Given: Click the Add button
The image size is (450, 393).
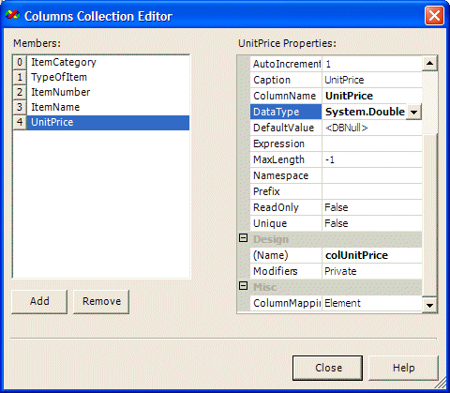Looking at the screenshot, I should click(x=39, y=301).
